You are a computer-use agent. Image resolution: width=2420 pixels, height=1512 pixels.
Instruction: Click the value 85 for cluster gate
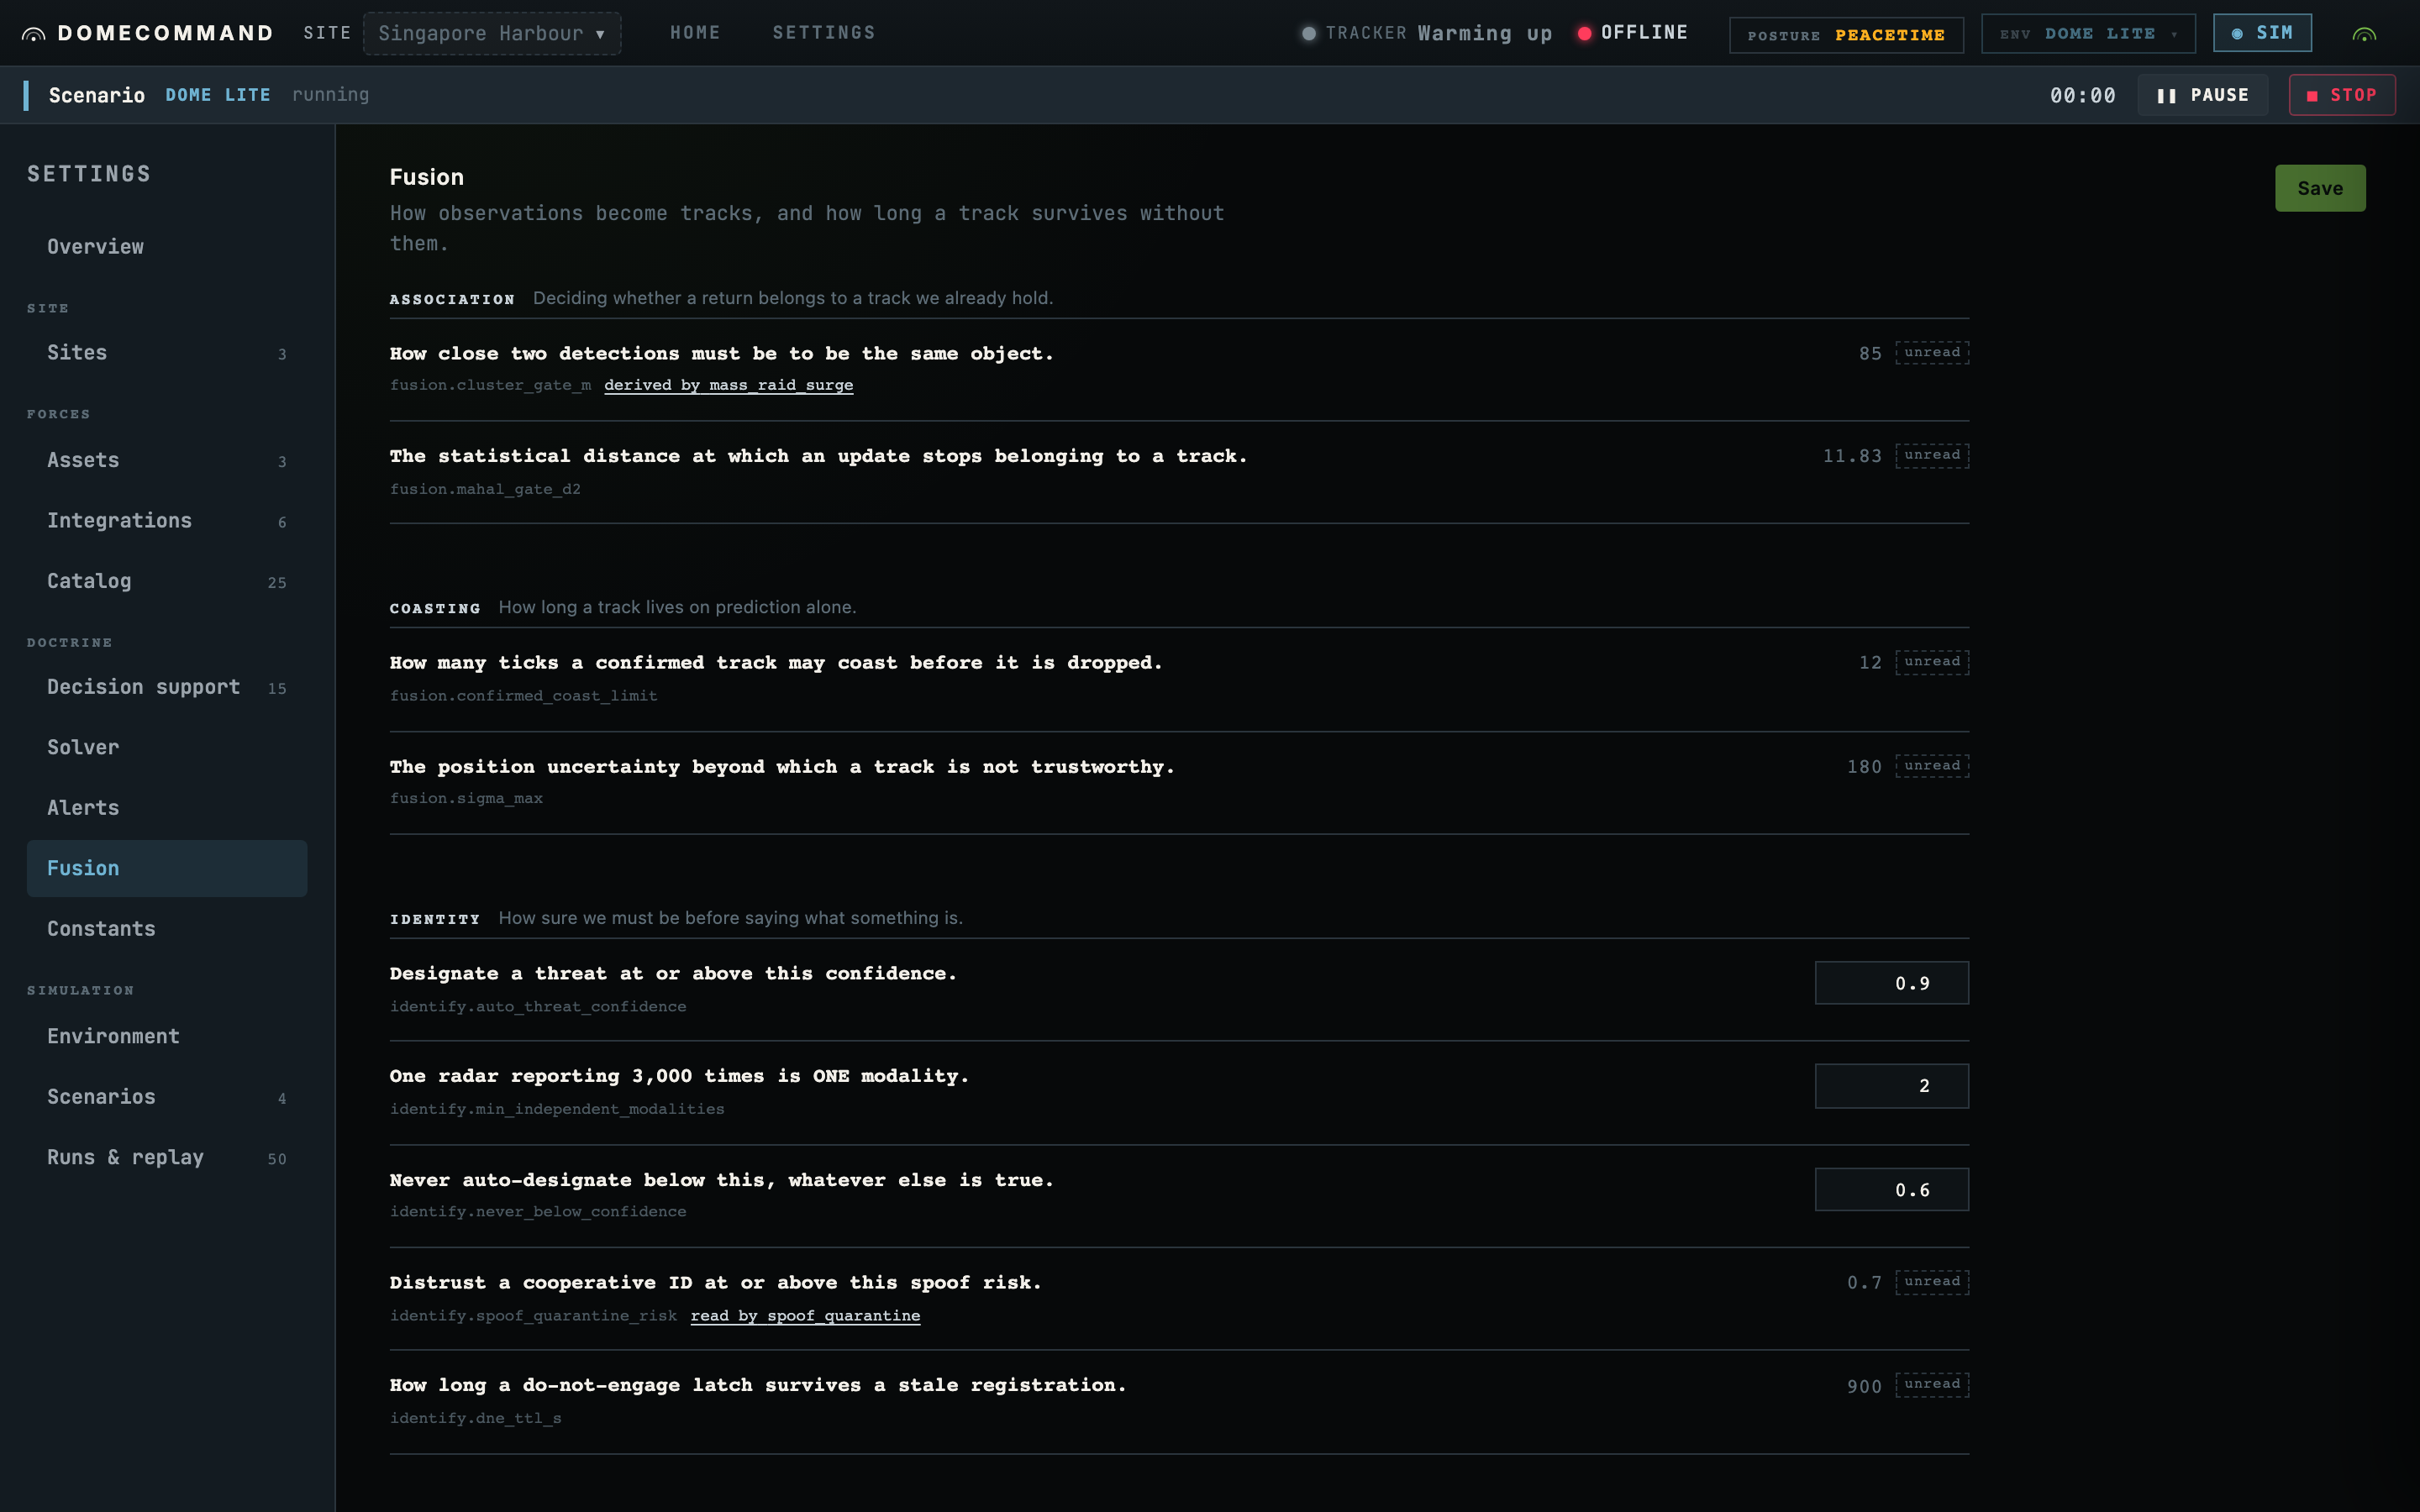click(x=1870, y=354)
